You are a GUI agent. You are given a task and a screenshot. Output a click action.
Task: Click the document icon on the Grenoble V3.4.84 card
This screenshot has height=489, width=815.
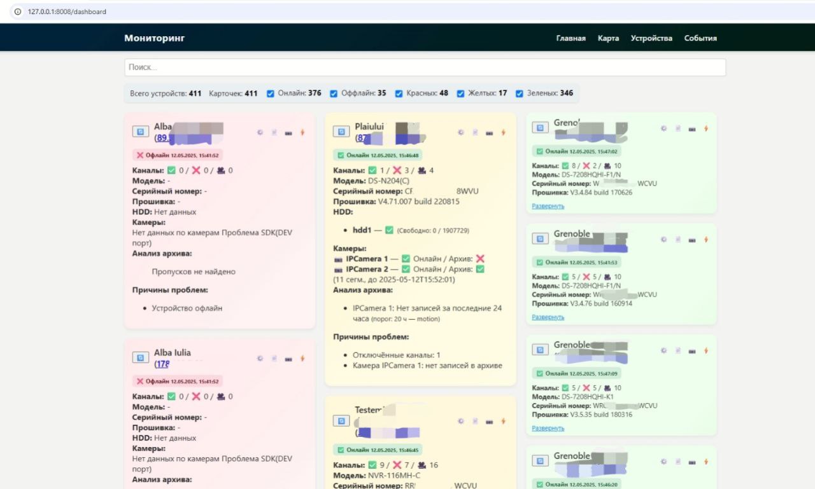(677, 128)
